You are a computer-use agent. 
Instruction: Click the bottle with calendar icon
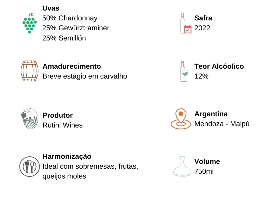click(185, 23)
